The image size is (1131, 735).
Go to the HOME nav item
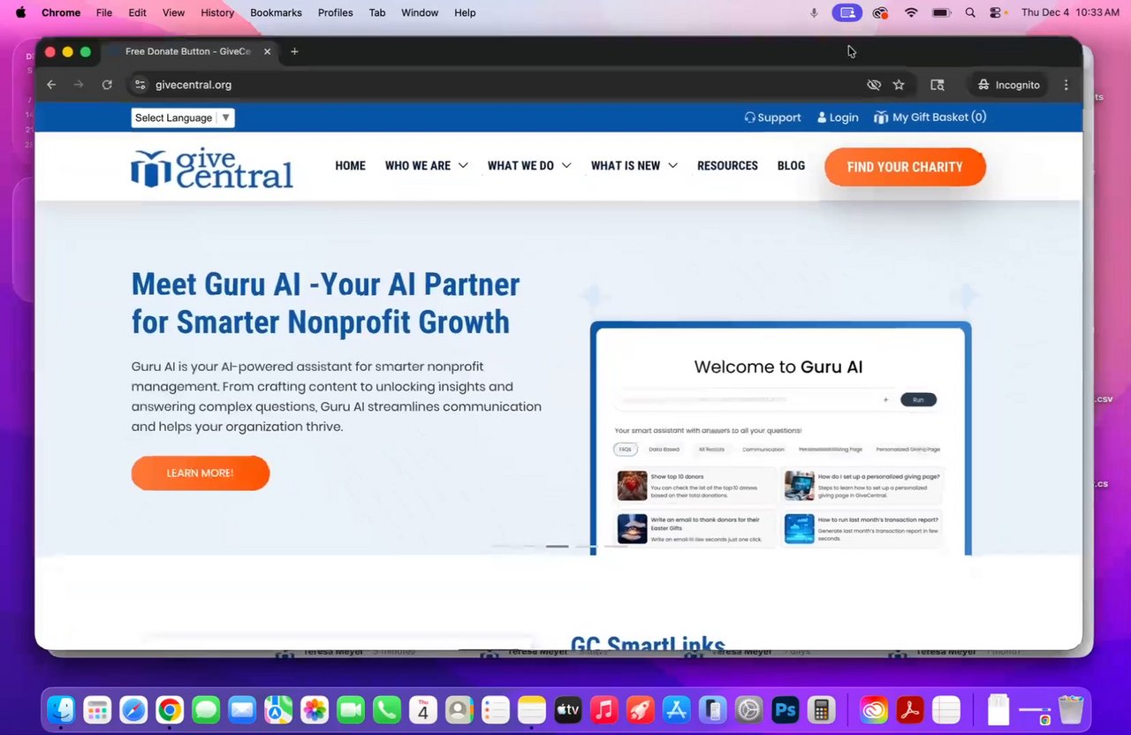tap(350, 166)
